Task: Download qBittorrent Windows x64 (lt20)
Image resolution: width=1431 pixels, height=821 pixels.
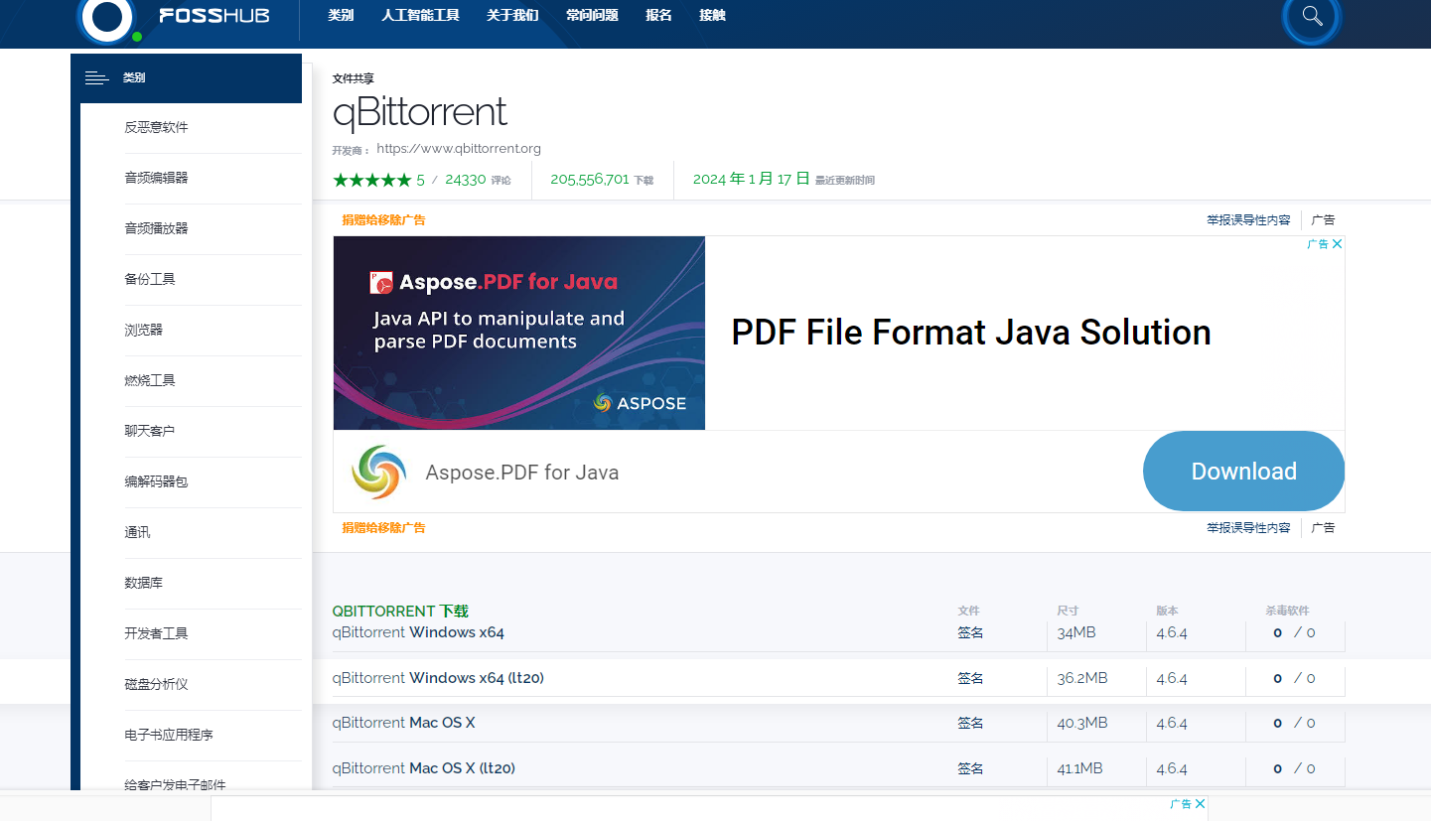Action: click(438, 678)
